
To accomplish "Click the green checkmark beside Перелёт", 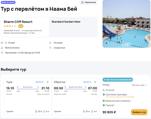I will (104, 105).
